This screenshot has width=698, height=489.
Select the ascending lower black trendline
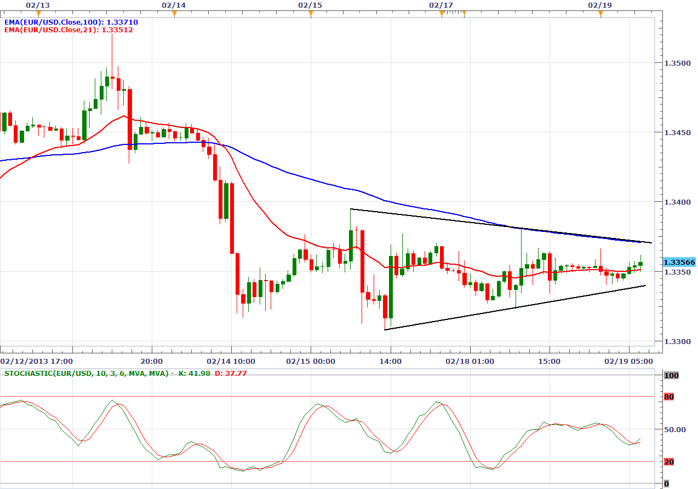[515, 307]
